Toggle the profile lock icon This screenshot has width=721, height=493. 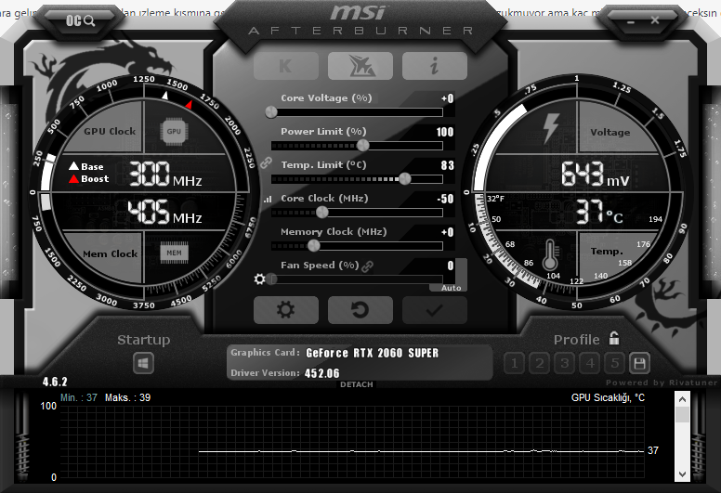click(614, 338)
